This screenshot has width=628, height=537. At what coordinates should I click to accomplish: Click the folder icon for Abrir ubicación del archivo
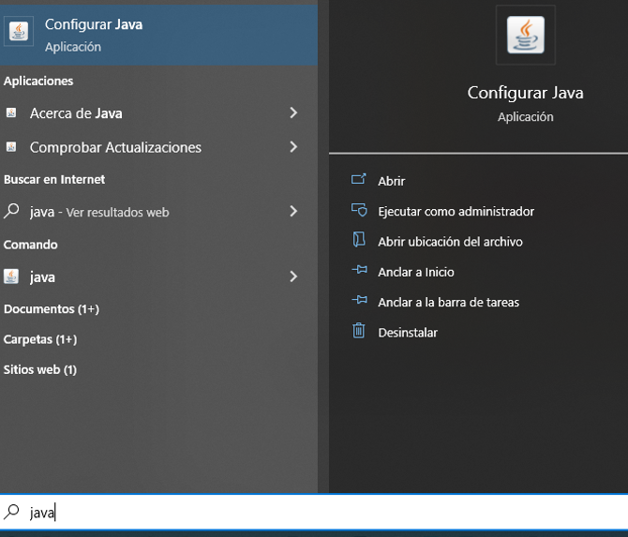click(x=359, y=240)
